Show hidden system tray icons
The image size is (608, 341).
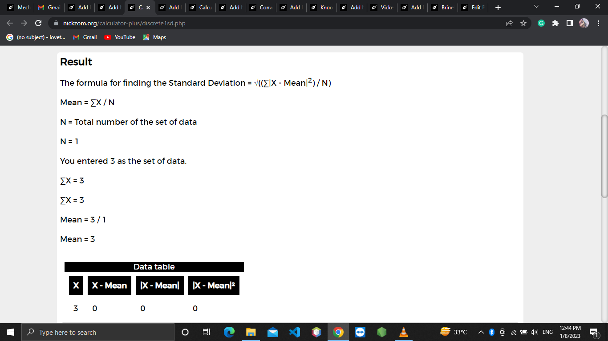pos(481,332)
